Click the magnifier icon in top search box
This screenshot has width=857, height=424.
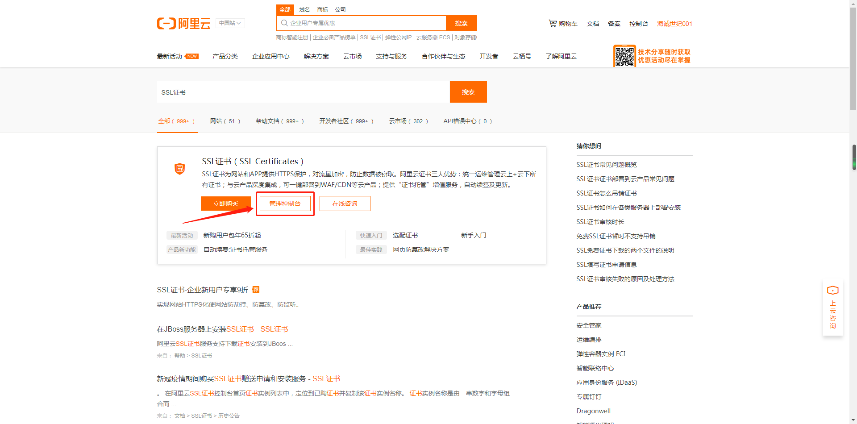coord(284,23)
